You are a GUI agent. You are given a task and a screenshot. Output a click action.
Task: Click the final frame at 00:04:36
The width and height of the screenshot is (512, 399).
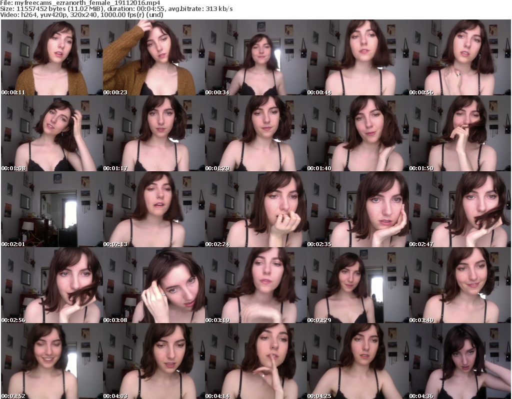pyautogui.click(x=459, y=362)
